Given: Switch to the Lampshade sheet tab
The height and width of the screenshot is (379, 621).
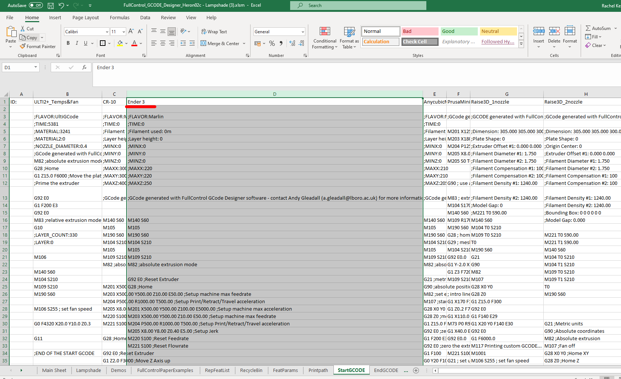Looking at the screenshot, I should click(x=88, y=370).
